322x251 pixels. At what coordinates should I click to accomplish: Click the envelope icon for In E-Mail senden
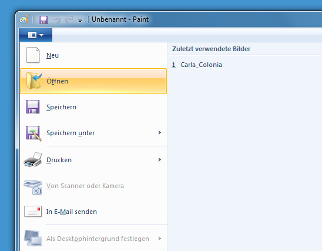33,212
